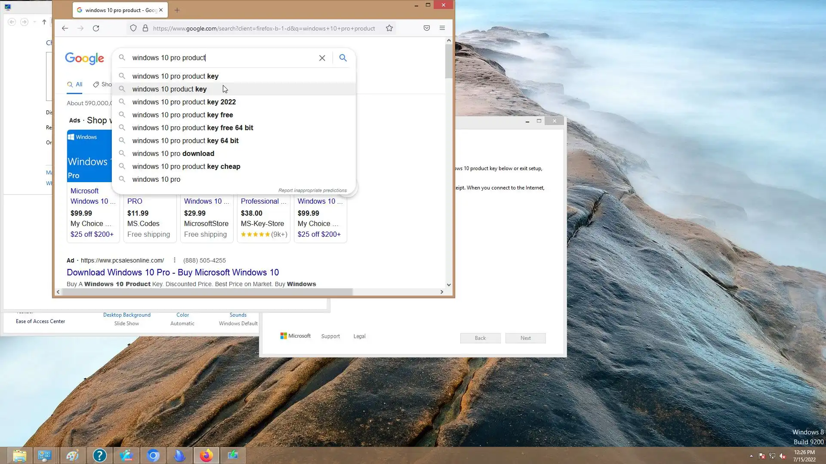Open the Save to Pocket icon
The width and height of the screenshot is (826, 464).
[x=427, y=28]
